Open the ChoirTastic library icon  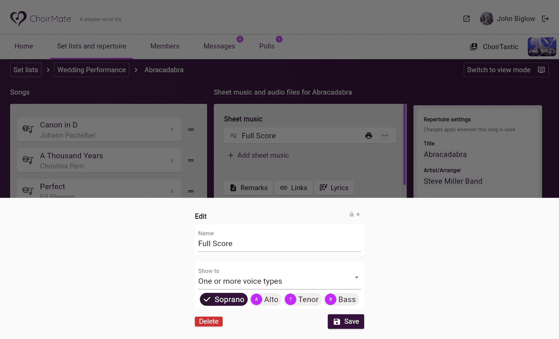[x=474, y=47]
